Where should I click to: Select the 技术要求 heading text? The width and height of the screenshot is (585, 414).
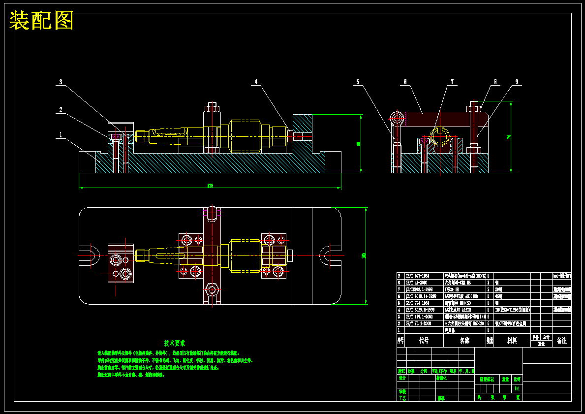pos(175,343)
